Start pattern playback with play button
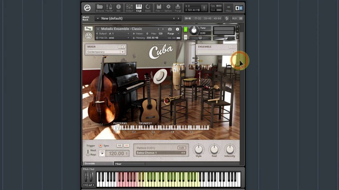Screen dimensions: 339x190 [102, 153]
